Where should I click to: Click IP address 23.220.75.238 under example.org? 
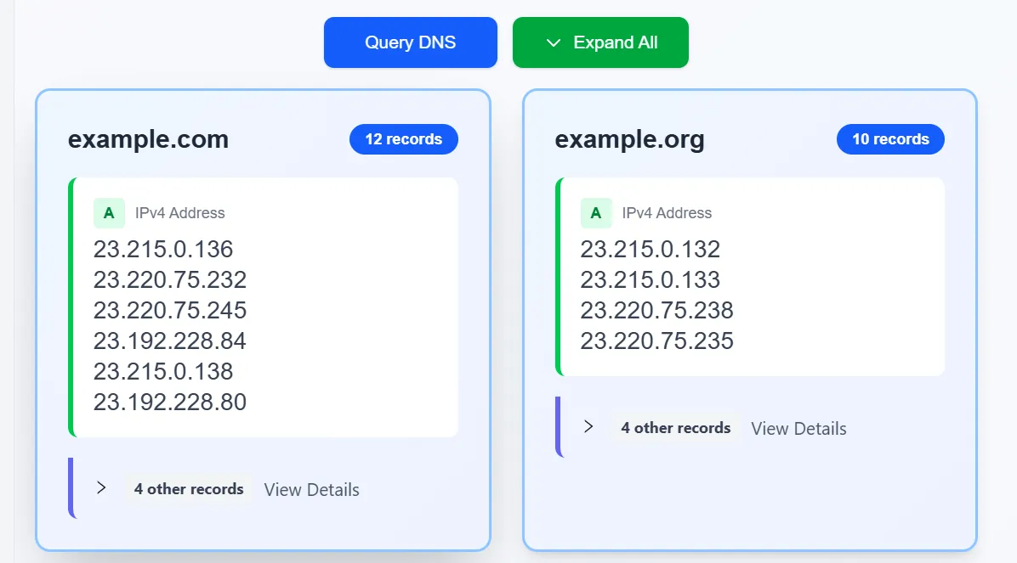coord(656,310)
